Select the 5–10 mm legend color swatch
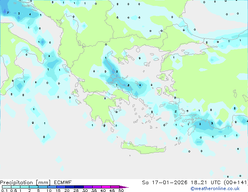 click(x=43, y=187)
